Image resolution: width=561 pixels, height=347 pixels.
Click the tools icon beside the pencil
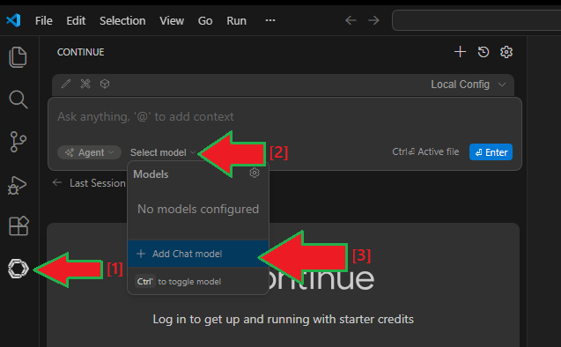pos(85,84)
